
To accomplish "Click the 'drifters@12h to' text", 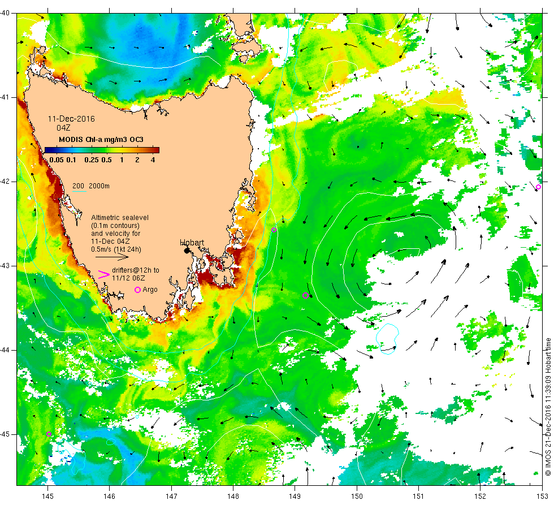I will click(x=136, y=270).
